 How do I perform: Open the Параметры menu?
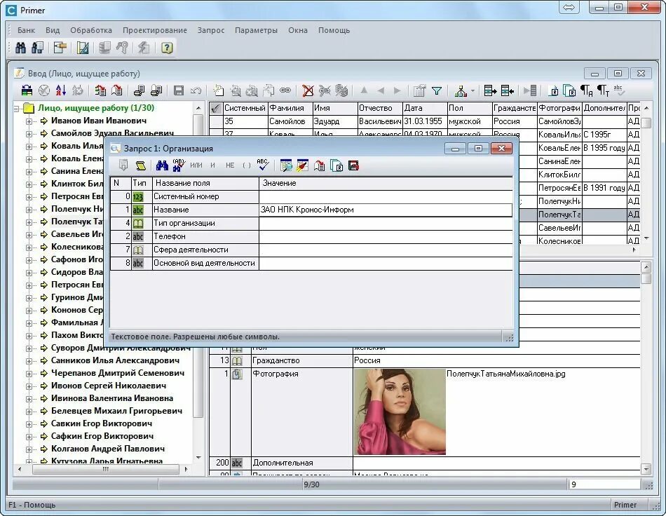(256, 30)
